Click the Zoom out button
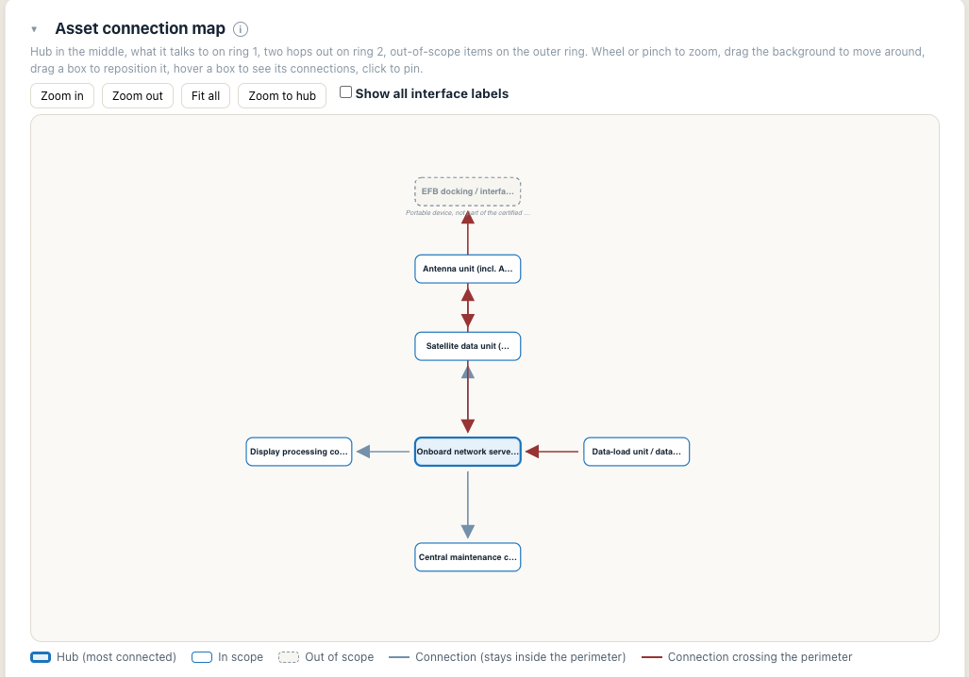 click(137, 96)
